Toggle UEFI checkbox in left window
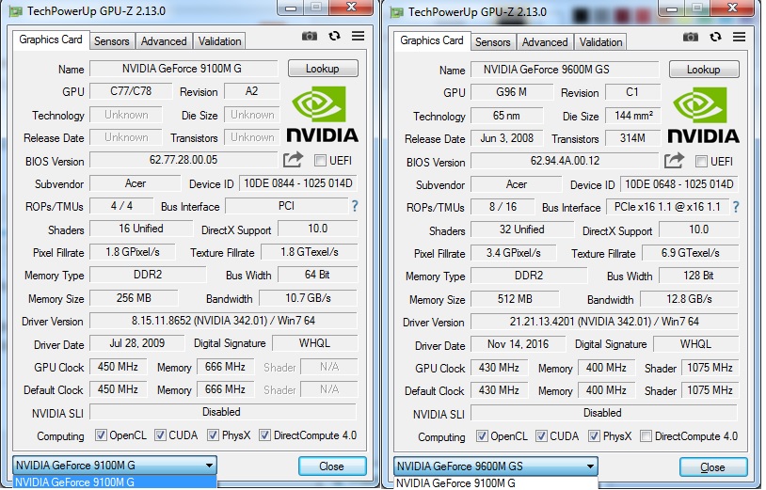Image resolution: width=766 pixels, height=490 pixels. pos(321,161)
